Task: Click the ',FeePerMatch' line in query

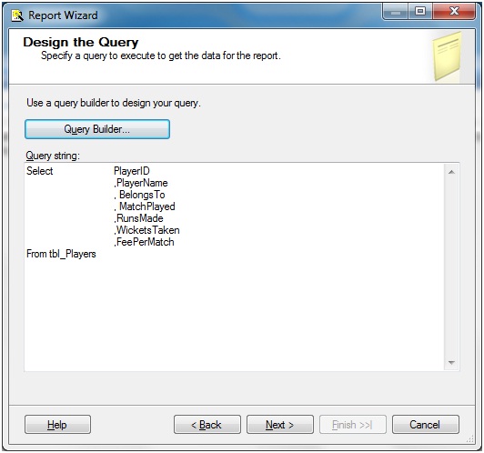Action: pos(144,242)
